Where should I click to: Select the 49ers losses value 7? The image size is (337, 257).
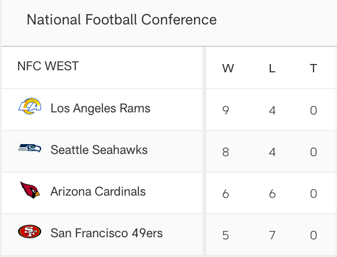(x=272, y=235)
